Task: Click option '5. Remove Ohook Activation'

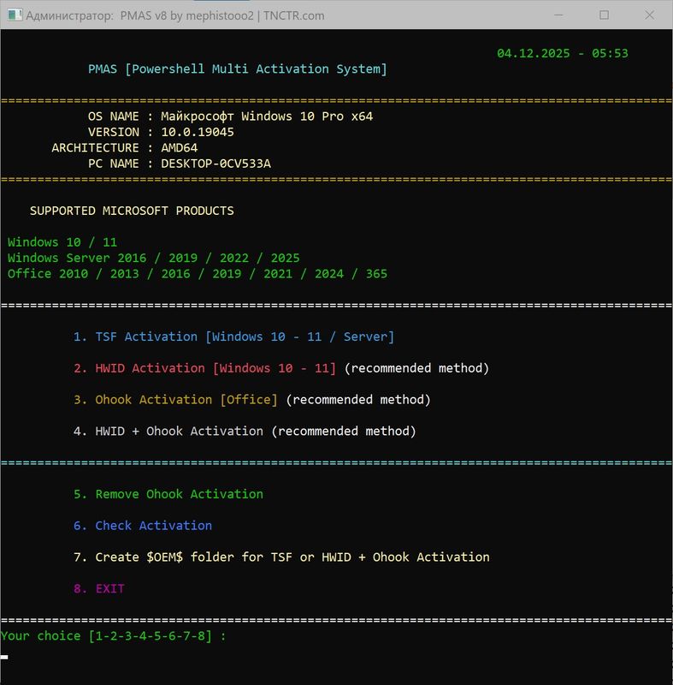Action: pos(168,494)
